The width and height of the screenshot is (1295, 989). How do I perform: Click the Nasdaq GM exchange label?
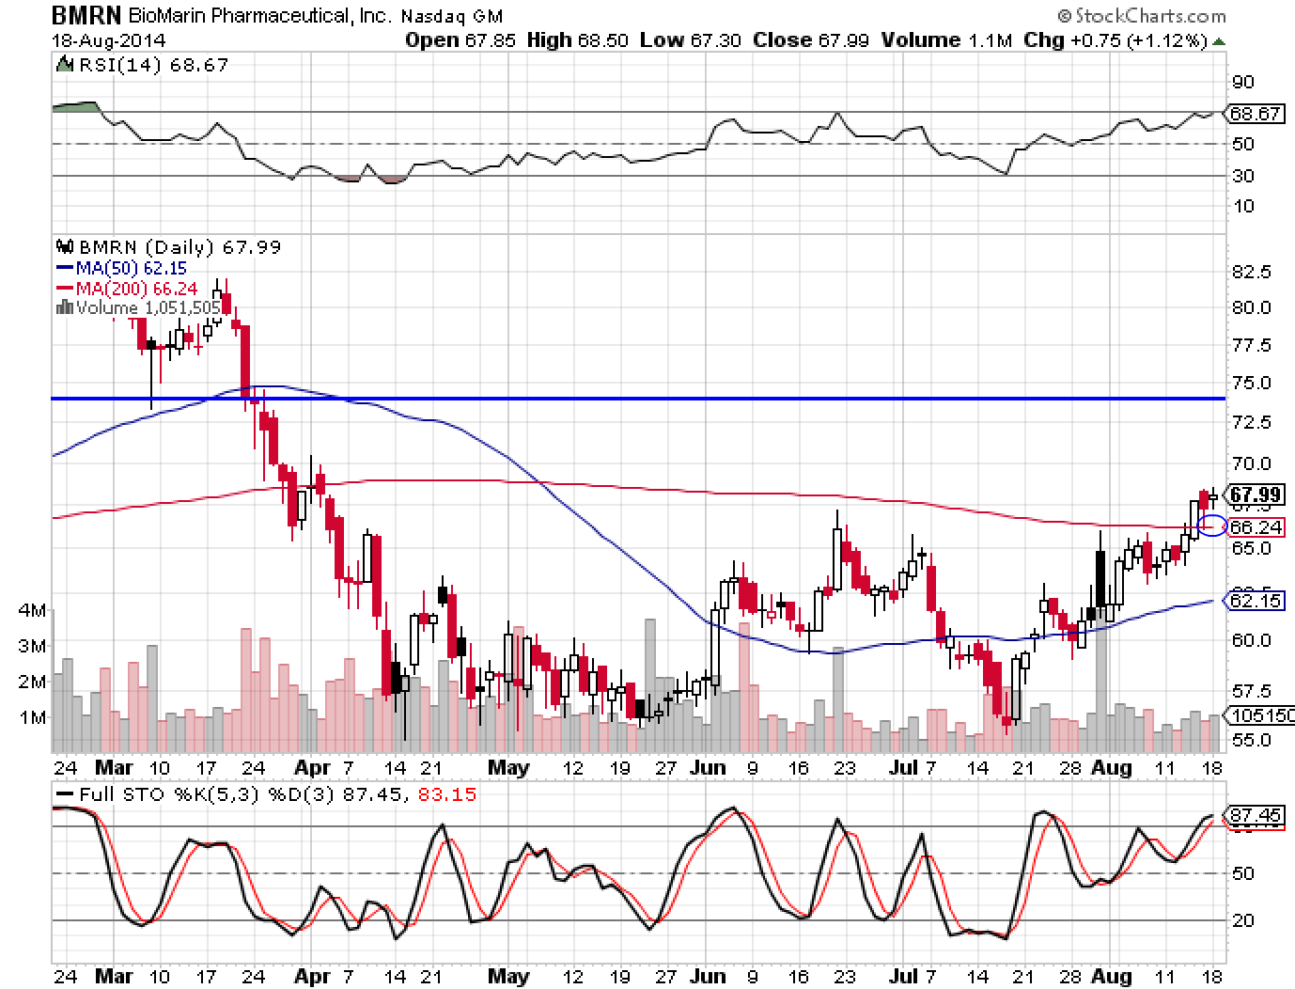[x=452, y=17]
